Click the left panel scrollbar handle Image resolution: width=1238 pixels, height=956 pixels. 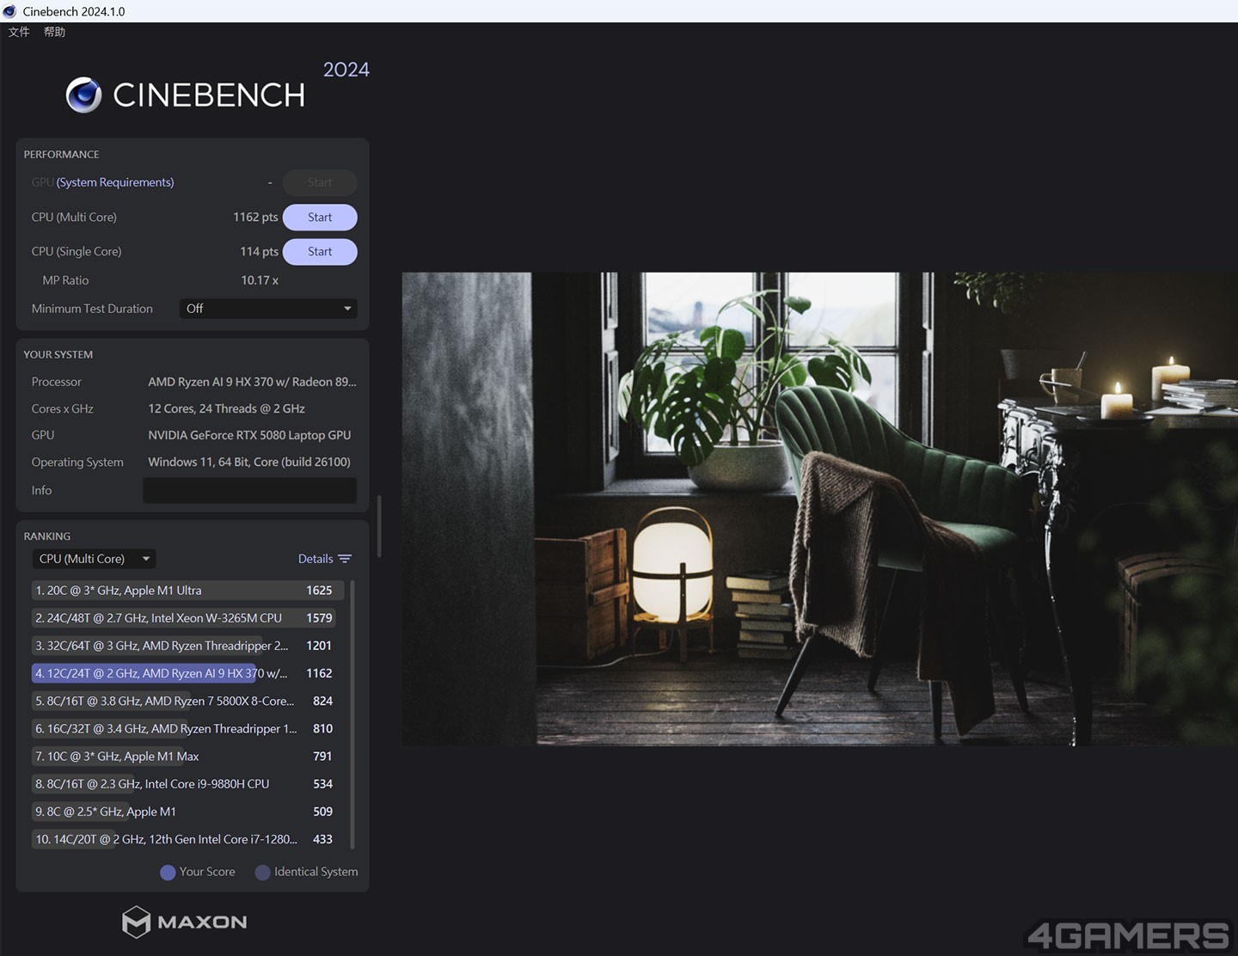pos(379,525)
